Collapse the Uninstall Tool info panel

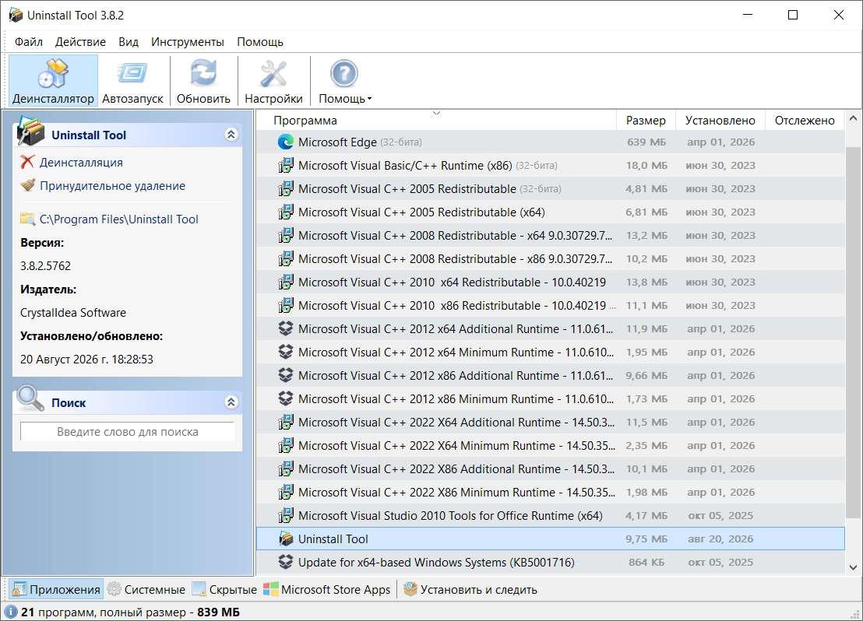pos(231,135)
